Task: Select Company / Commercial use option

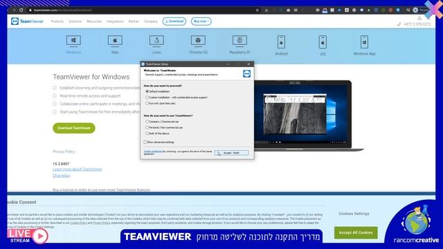Action: (147, 122)
